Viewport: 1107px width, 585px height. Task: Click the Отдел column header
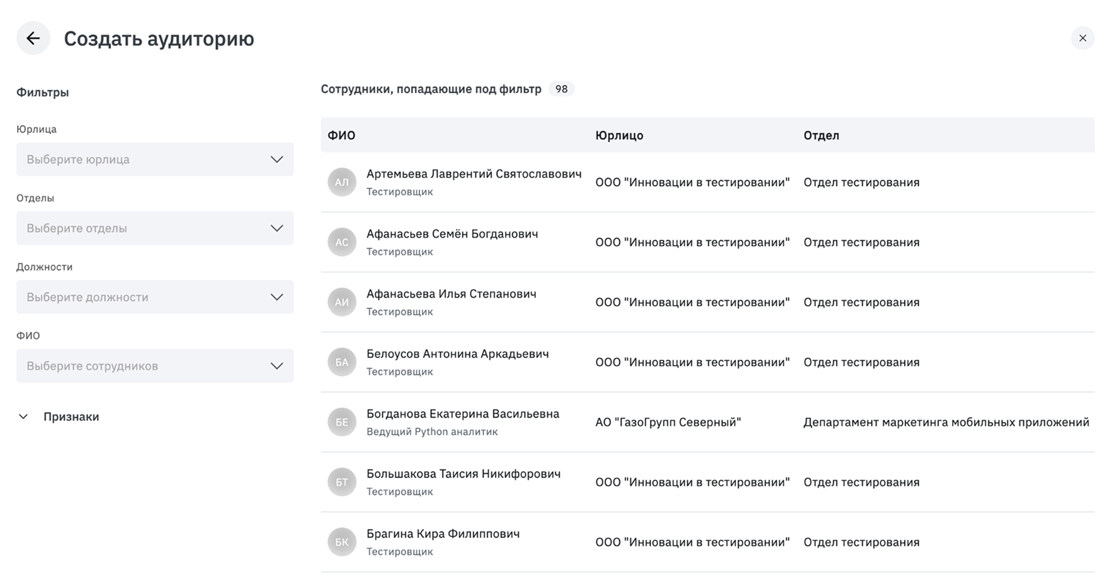point(821,135)
